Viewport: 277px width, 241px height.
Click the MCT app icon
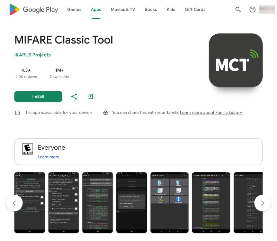tap(236, 60)
